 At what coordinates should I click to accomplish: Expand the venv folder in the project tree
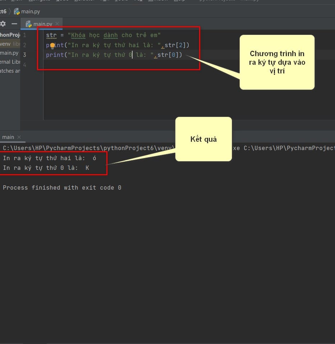pos(5,44)
